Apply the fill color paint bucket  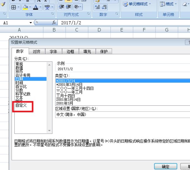[26, 7]
